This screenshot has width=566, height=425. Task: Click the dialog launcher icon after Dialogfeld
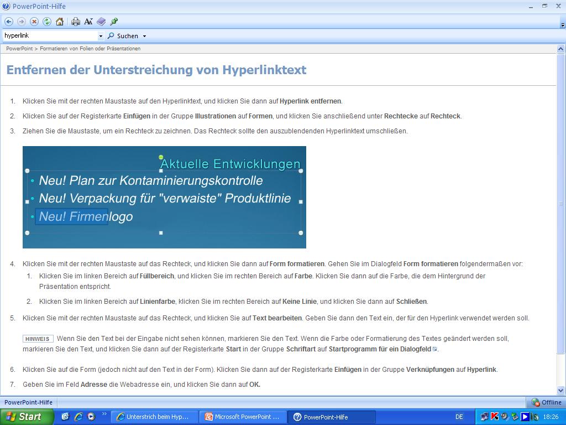coord(434,349)
